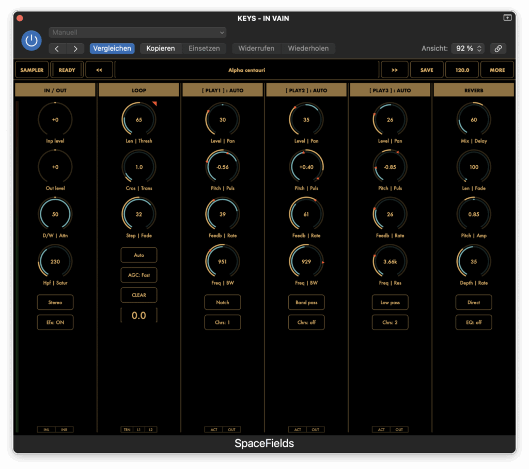Load previous patch using << button
The height and width of the screenshot is (469, 529).
[x=99, y=70]
